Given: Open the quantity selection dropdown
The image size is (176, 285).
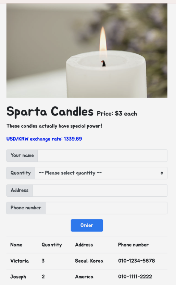Looking at the screenshot, I should [101, 173].
